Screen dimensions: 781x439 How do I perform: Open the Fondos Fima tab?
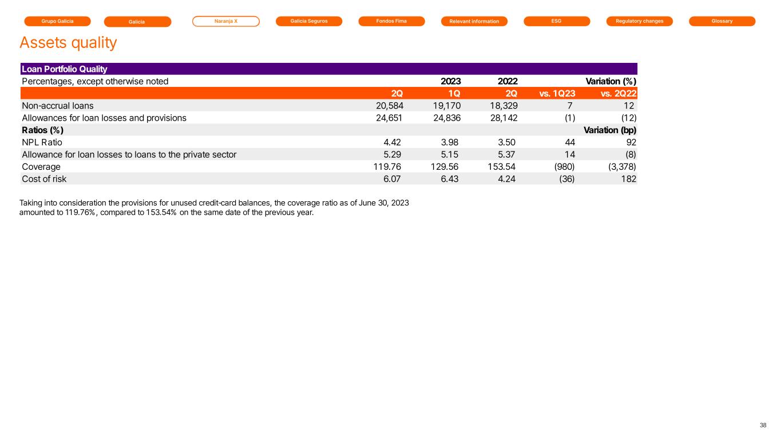point(391,21)
